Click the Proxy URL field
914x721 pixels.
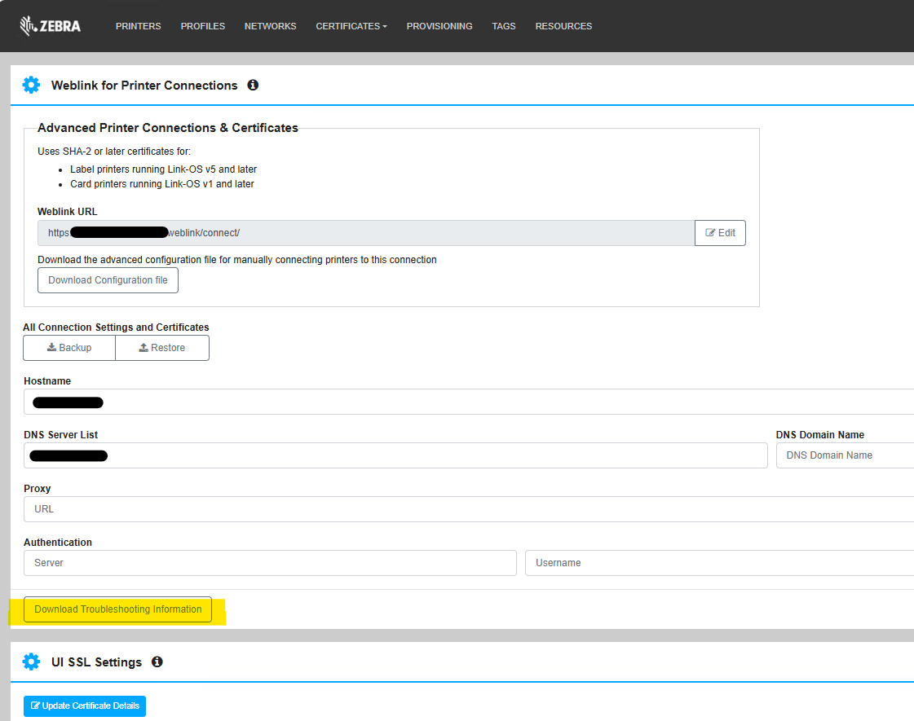[469, 509]
